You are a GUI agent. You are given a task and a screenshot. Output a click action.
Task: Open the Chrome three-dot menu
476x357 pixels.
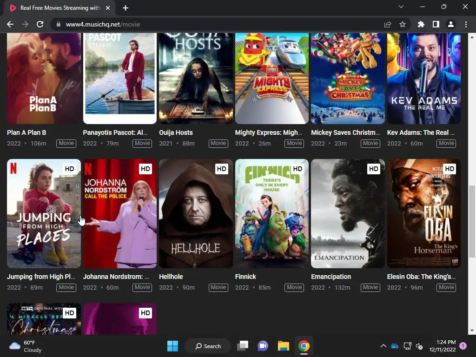pos(466,24)
